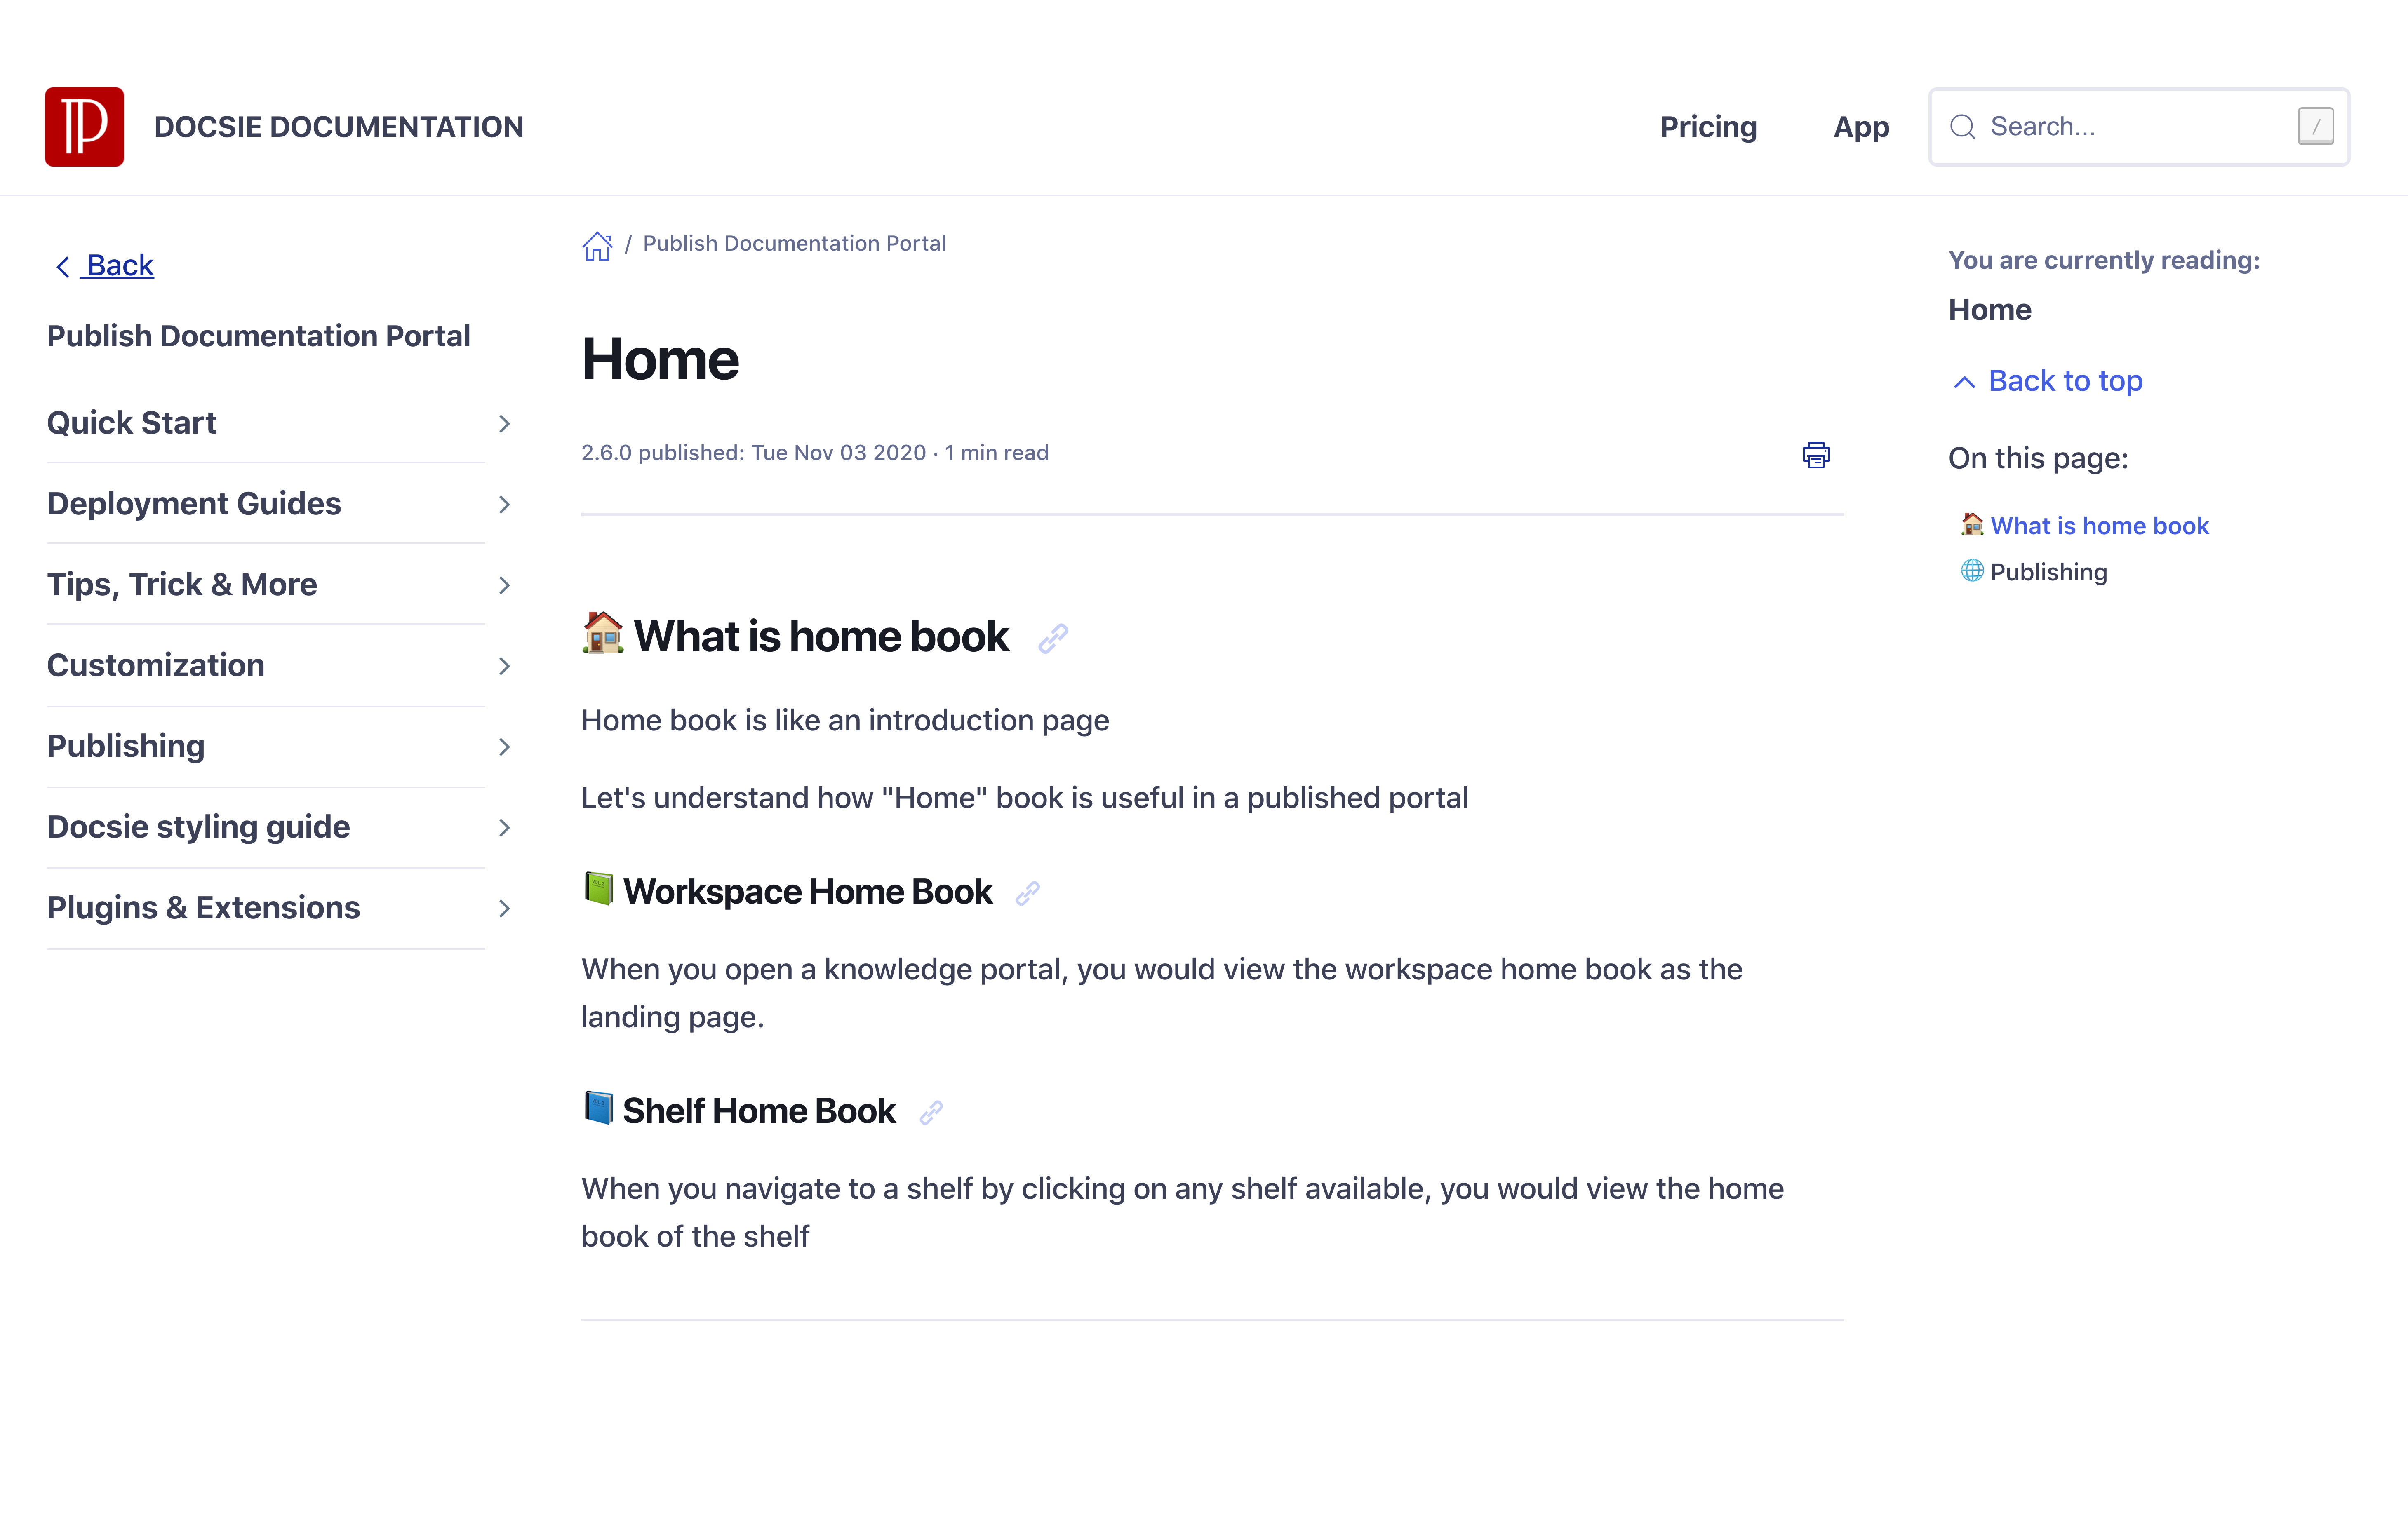Click Shelf Home Book heading
This screenshot has height=1517, width=2408.
(759, 1111)
